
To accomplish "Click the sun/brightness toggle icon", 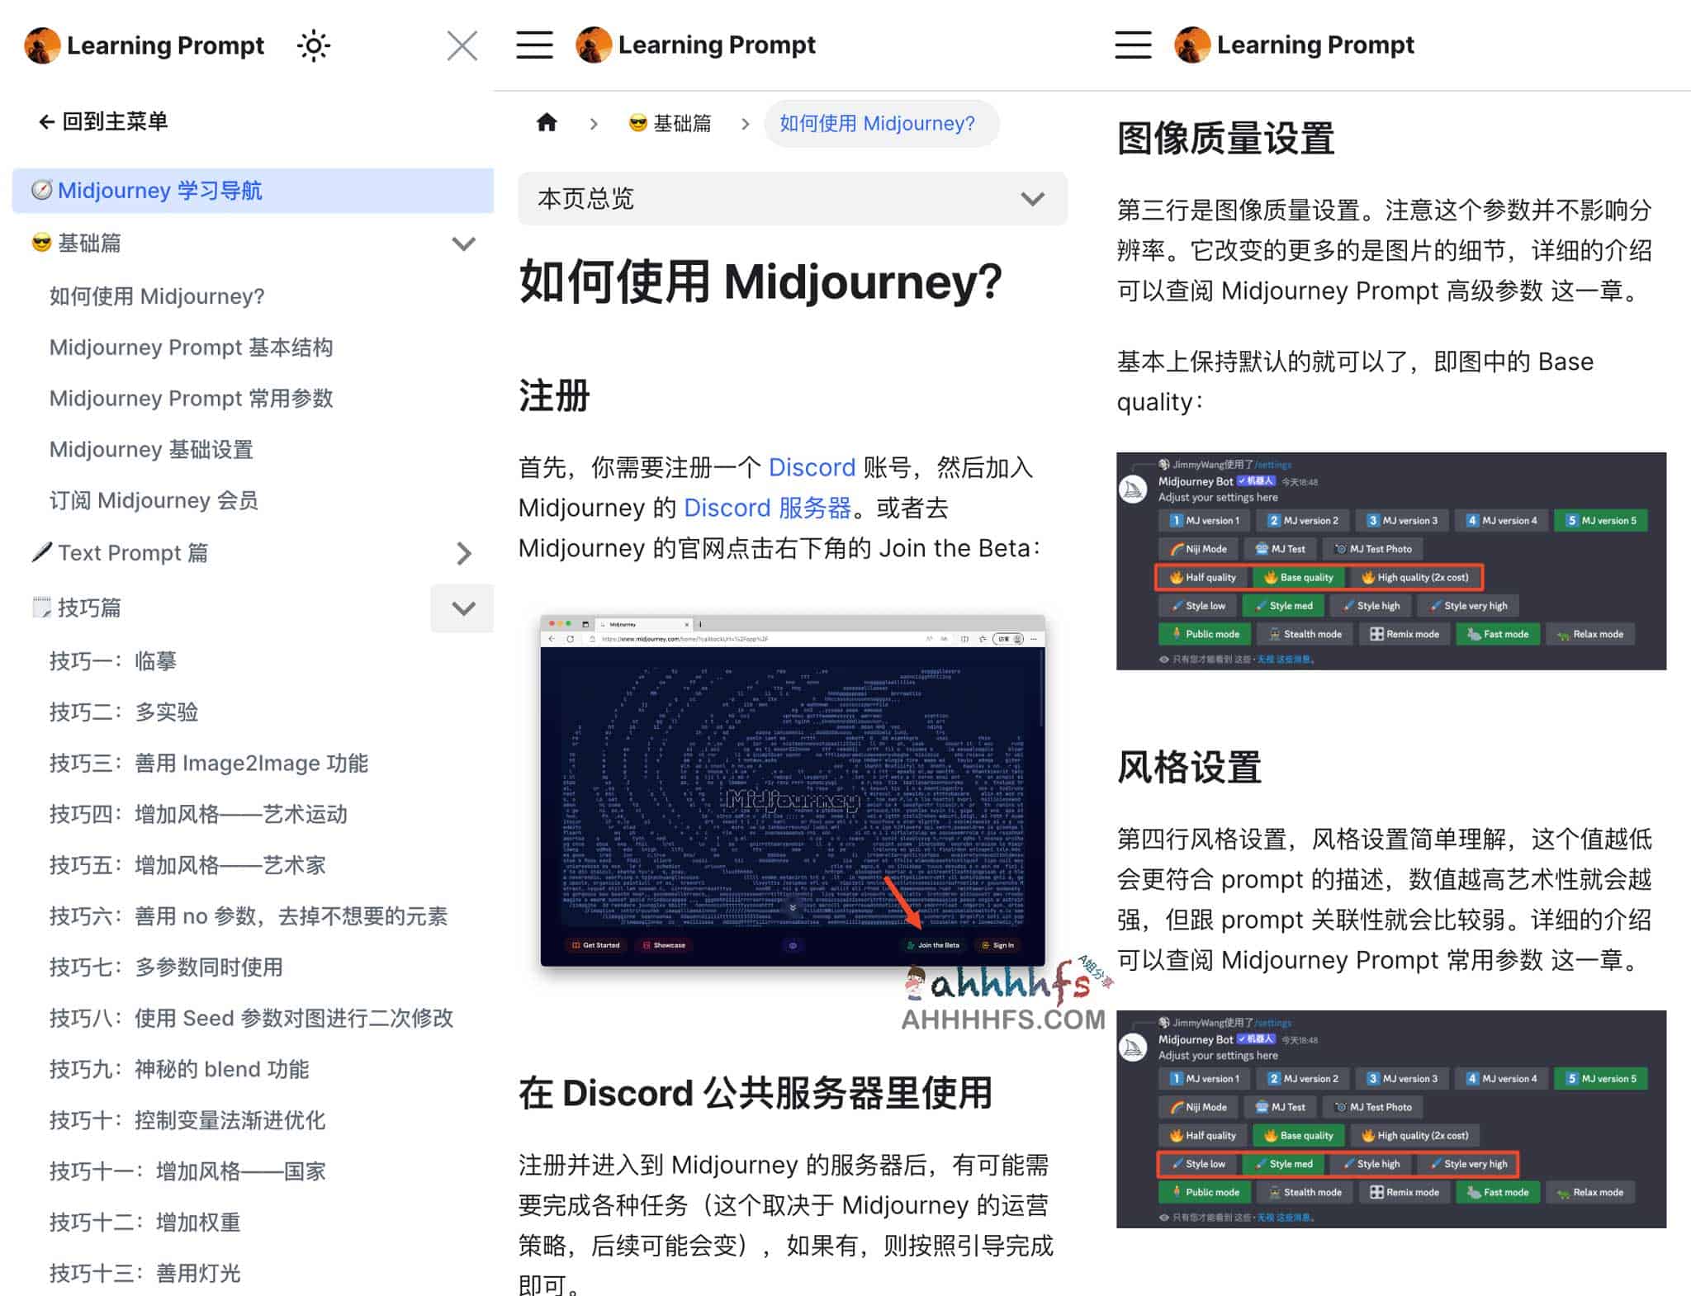I will pyautogui.click(x=312, y=45).
